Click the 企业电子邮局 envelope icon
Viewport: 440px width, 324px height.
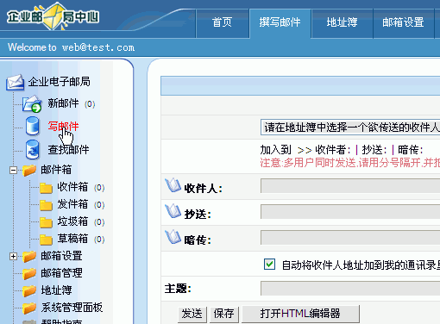pyautogui.click(x=15, y=83)
